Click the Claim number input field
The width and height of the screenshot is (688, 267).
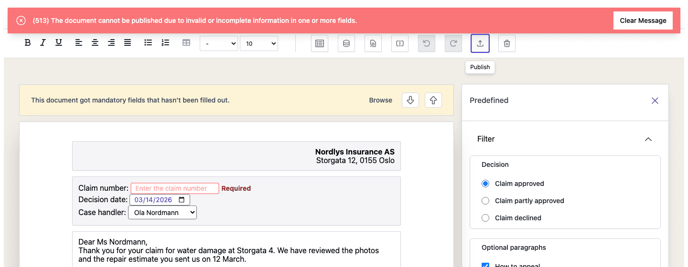point(175,188)
